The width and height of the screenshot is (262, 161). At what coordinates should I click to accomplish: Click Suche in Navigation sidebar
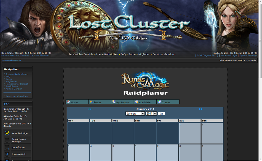9,79
